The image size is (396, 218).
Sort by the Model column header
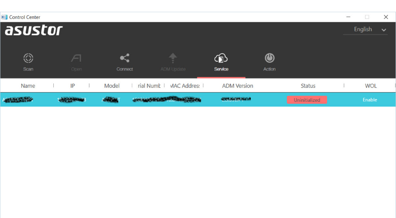point(112,86)
